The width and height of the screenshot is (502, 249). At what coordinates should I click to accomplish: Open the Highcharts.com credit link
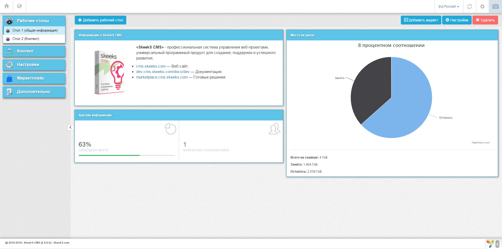481,143
